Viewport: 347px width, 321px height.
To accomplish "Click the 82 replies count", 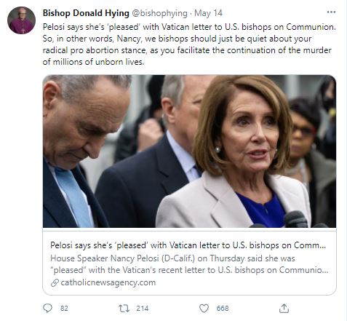I will [x=64, y=309].
